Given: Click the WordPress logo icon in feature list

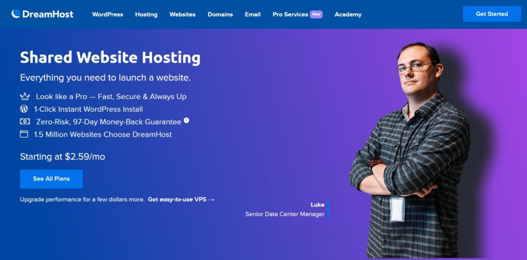Looking at the screenshot, I should pyautogui.click(x=24, y=109).
